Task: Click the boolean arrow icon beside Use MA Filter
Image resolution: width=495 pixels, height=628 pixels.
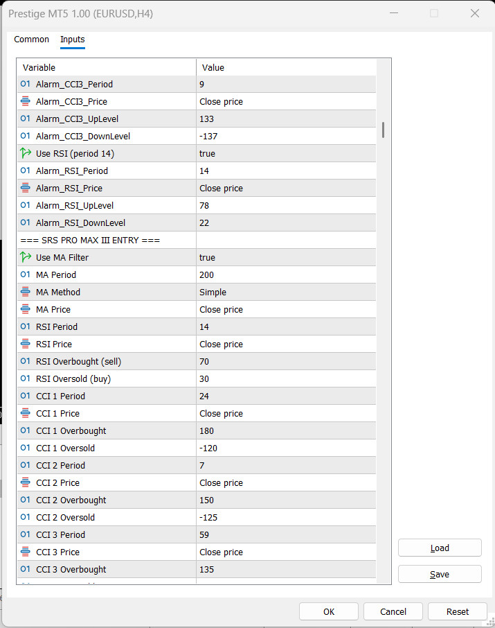Action: (25, 257)
